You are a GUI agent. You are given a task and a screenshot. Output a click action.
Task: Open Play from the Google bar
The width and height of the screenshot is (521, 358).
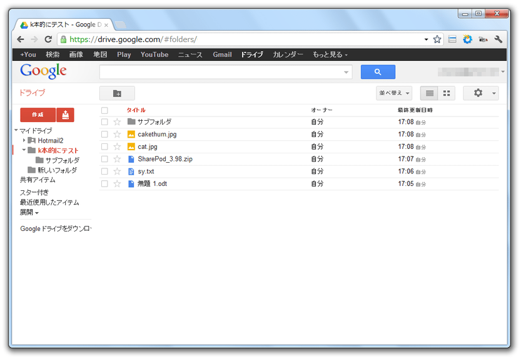point(124,54)
